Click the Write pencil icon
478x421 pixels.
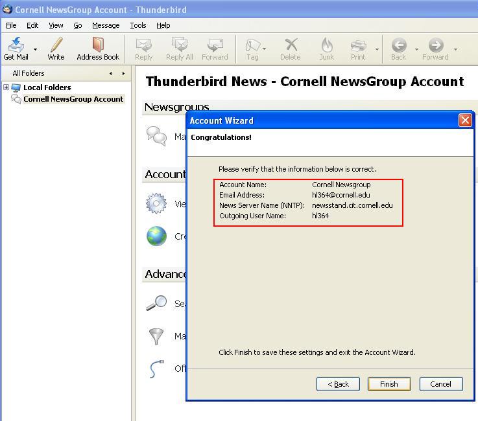(56, 45)
